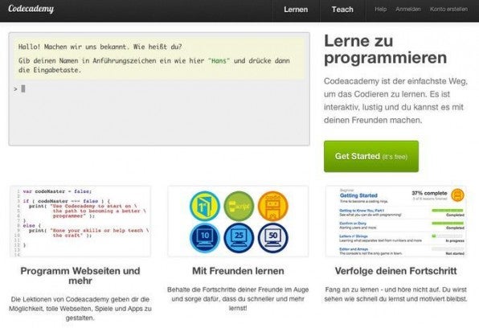Select the green script badge
The width and height of the screenshot is (479, 328).
click(239, 206)
